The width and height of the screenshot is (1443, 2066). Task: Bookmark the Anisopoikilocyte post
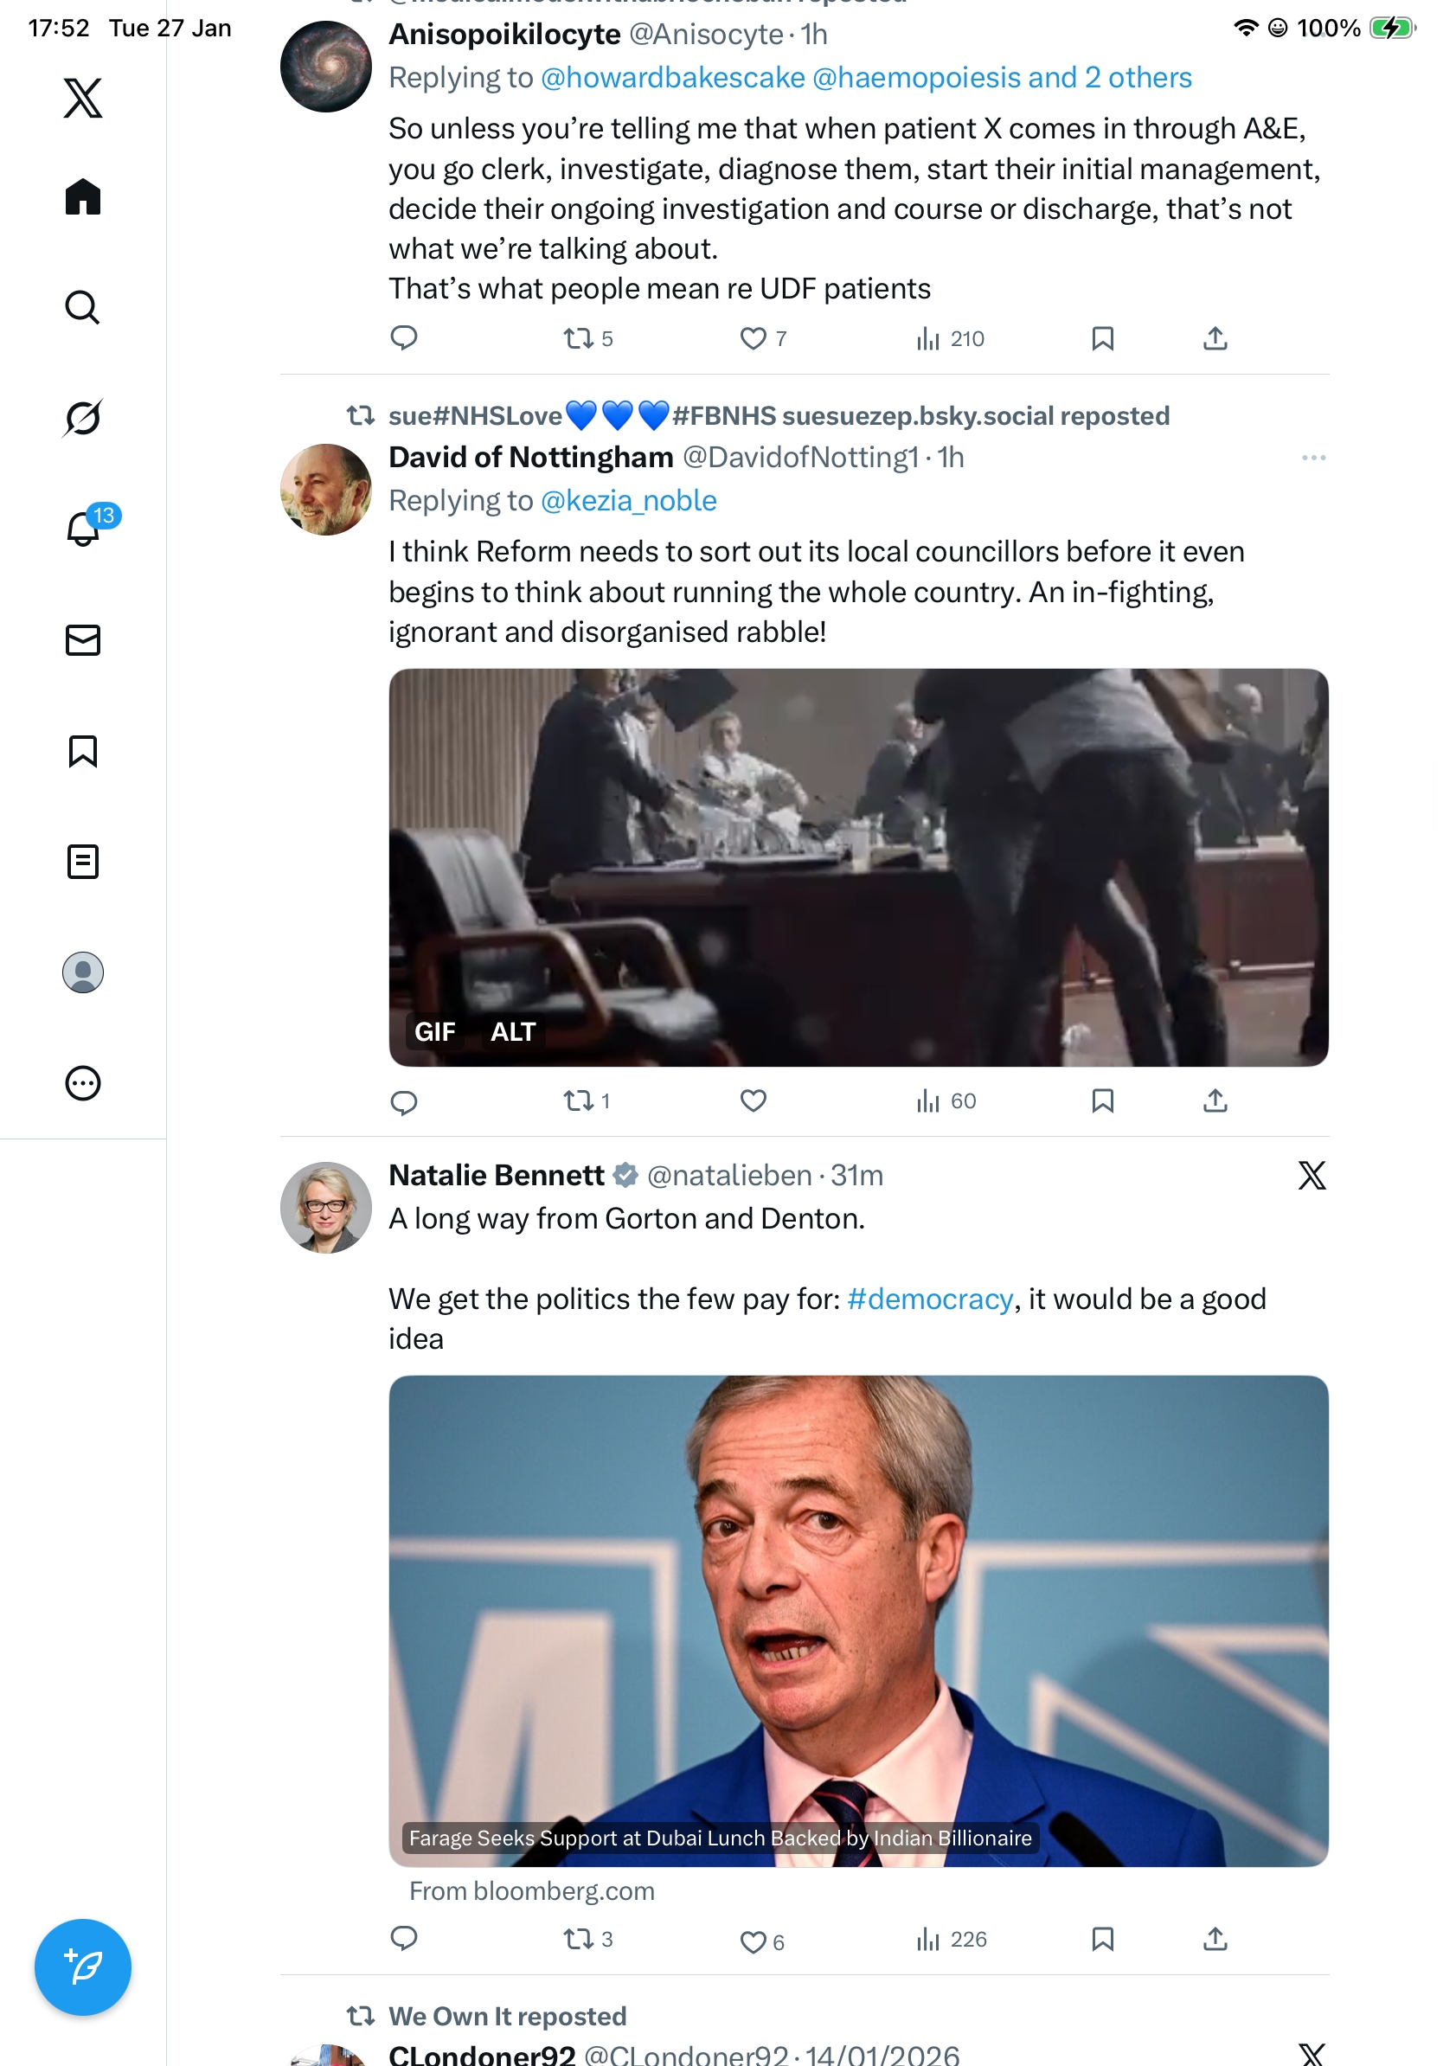click(x=1102, y=338)
